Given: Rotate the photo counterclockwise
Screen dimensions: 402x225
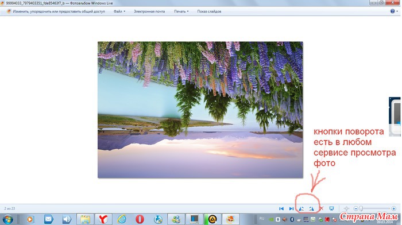Looking at the screenshot, I should coord(301,208).
